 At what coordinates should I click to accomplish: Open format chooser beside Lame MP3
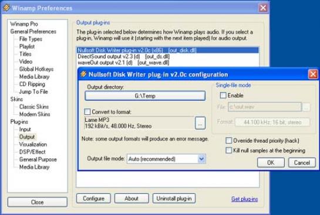[200, 123]
